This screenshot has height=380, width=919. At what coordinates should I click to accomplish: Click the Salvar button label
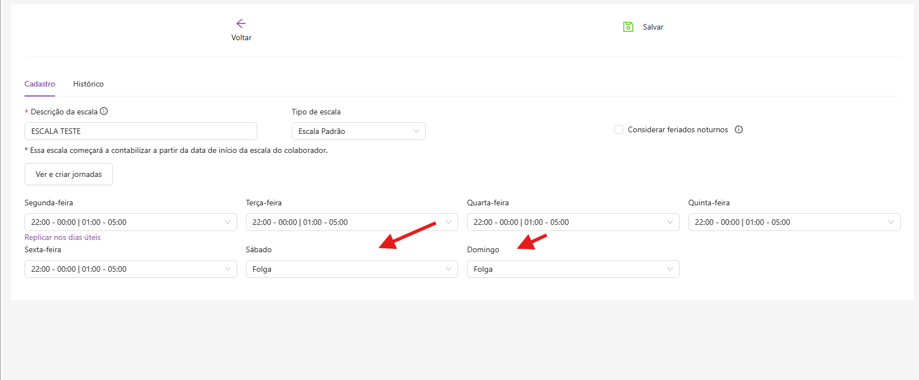(x=653, y=27)
